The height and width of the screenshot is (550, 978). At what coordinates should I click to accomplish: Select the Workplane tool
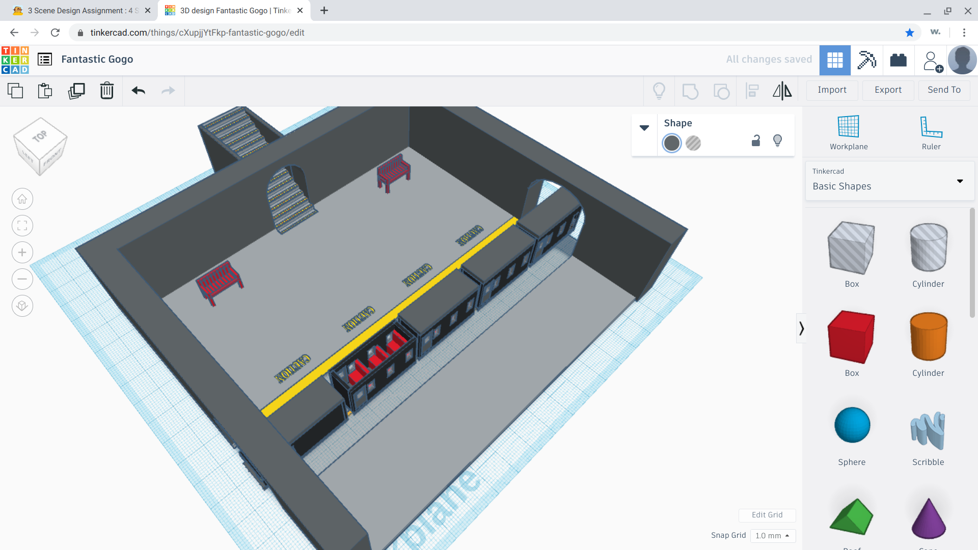[849, 132]
